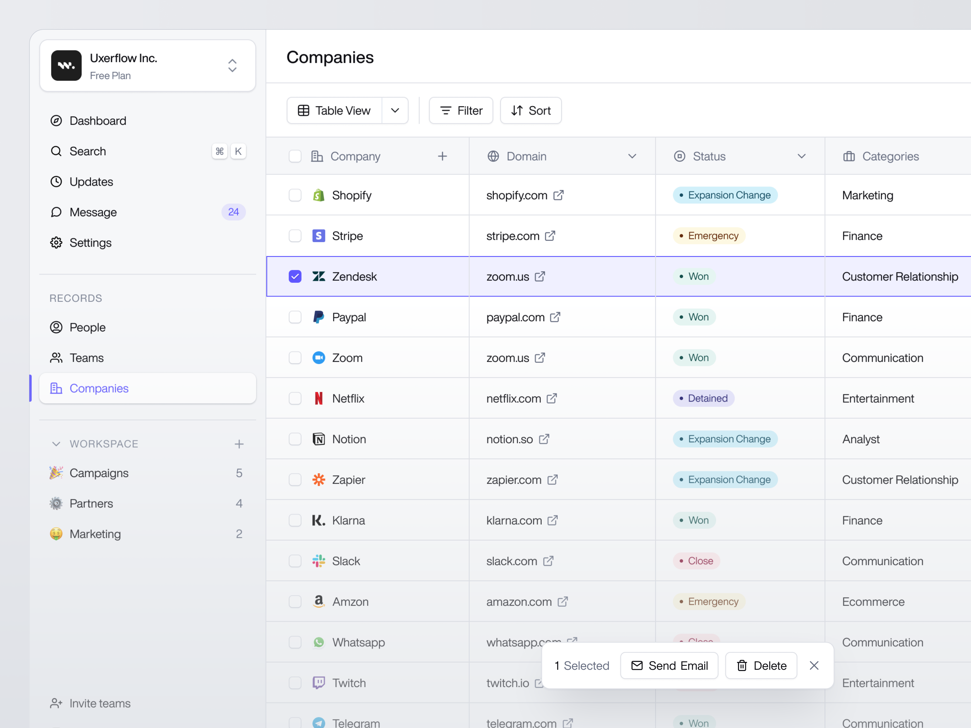Image resolution: width=971 pixels, height=728 pixels.
Task: Navigate to the Companies section
Action: point(99,388)
